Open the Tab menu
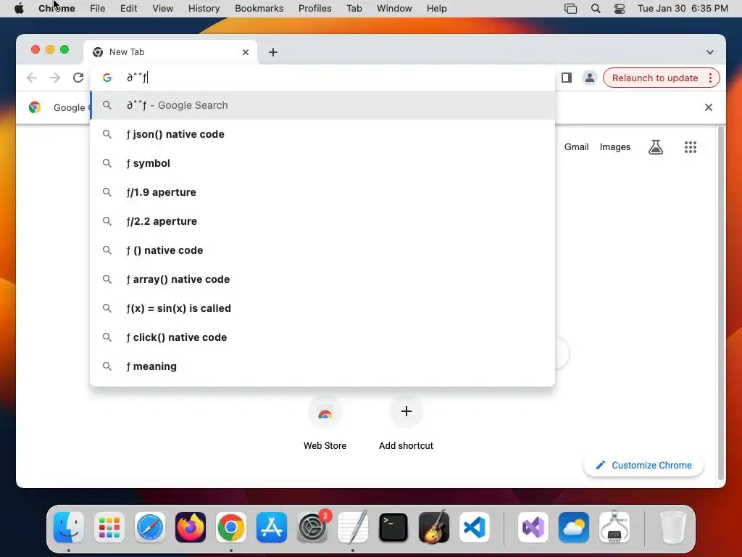The width and height of the screenshot is (742, 557). pos(354,9)
